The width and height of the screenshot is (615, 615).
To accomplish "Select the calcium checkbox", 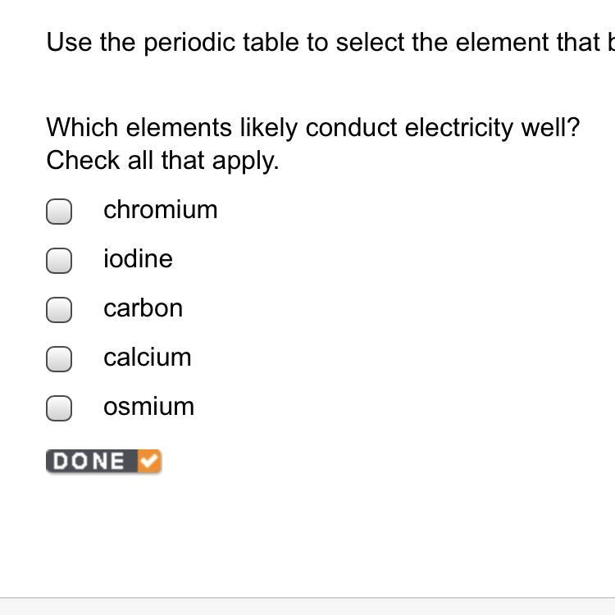I will [x=59, y=359].
